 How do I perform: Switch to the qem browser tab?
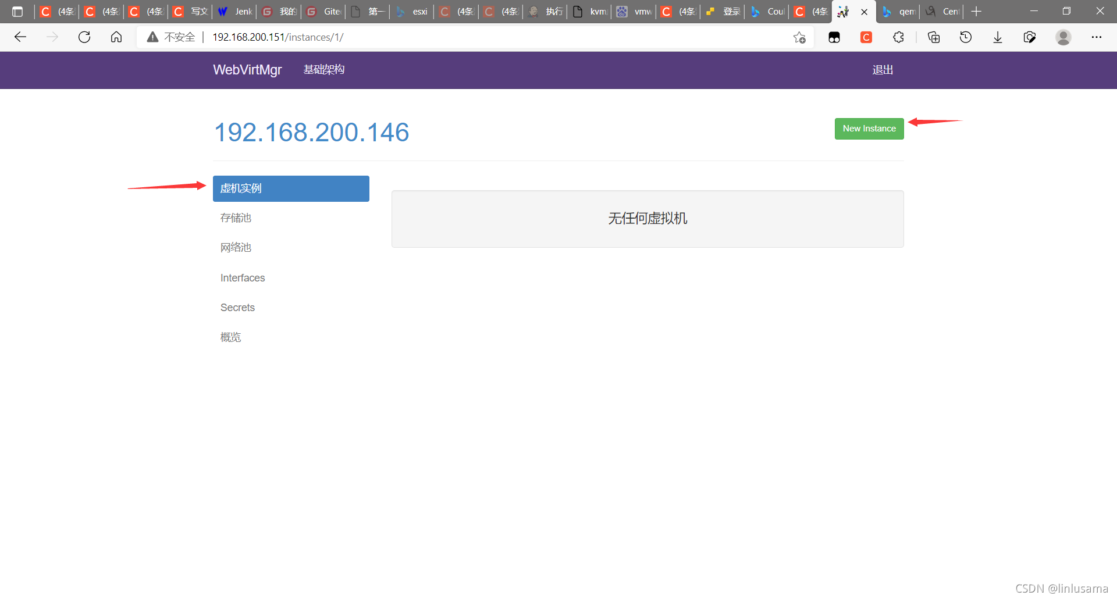pos(899,12)
